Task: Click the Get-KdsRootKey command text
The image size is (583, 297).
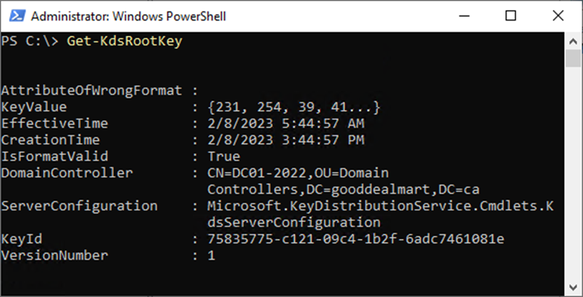Action: pyautogui.click(x=125, y=41)
